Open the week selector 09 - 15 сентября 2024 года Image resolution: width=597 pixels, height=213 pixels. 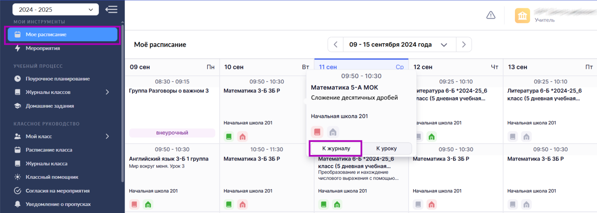399,45
